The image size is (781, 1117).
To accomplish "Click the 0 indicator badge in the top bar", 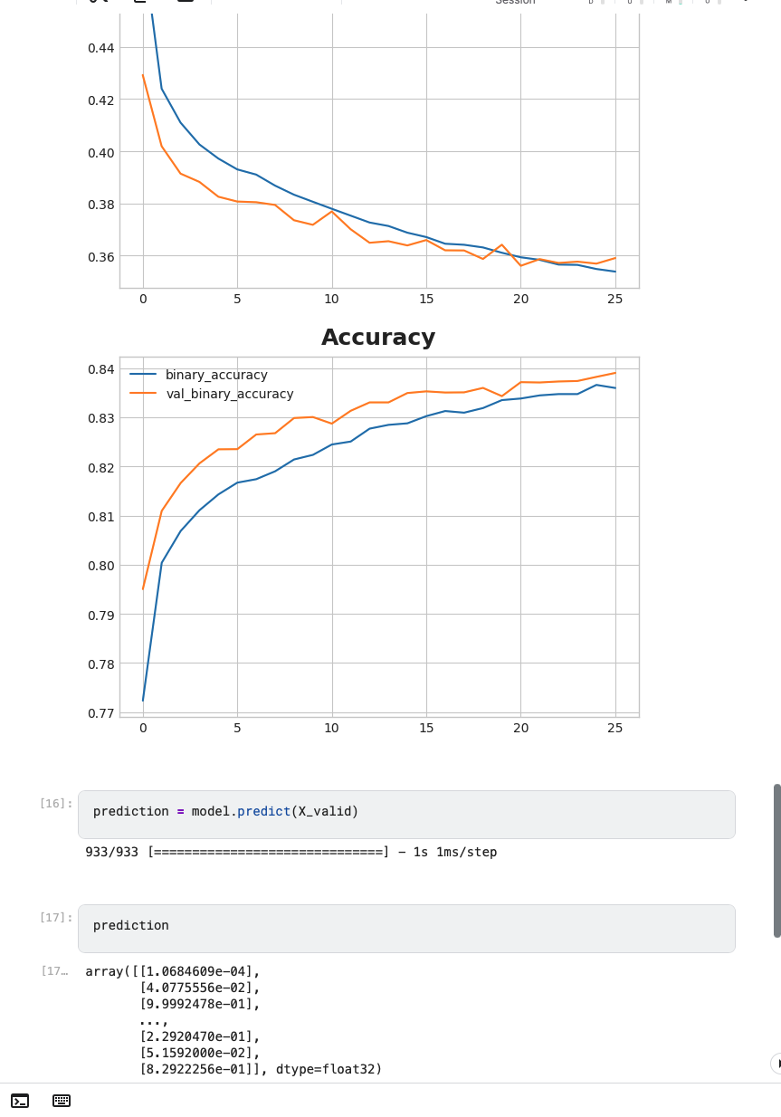I will pos(630,4).
